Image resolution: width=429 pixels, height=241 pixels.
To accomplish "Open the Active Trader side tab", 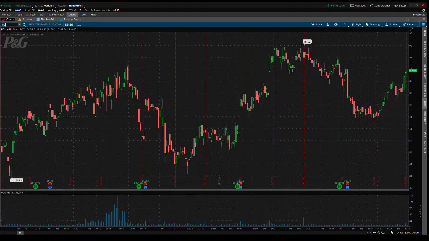I will (425, 71).
